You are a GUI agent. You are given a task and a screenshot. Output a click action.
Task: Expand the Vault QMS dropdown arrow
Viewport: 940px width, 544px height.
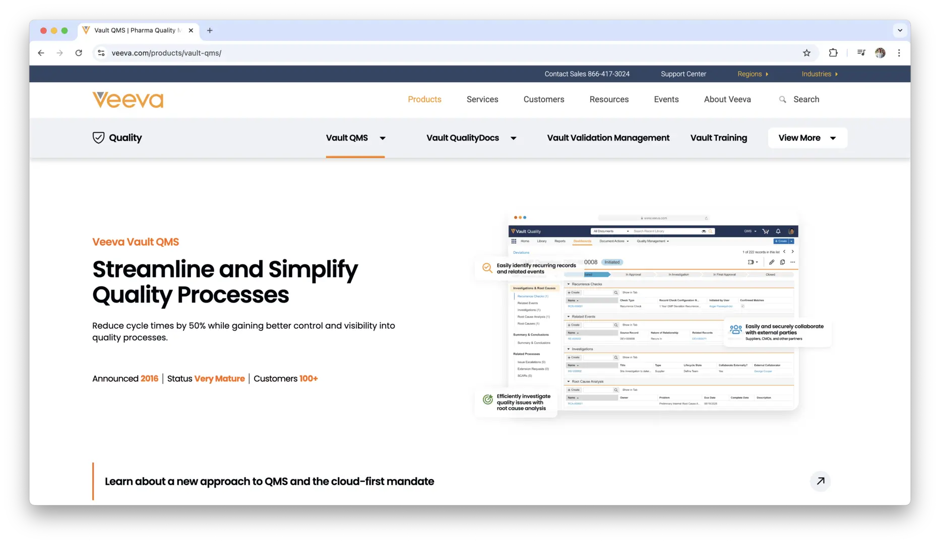tap(383, 138)
